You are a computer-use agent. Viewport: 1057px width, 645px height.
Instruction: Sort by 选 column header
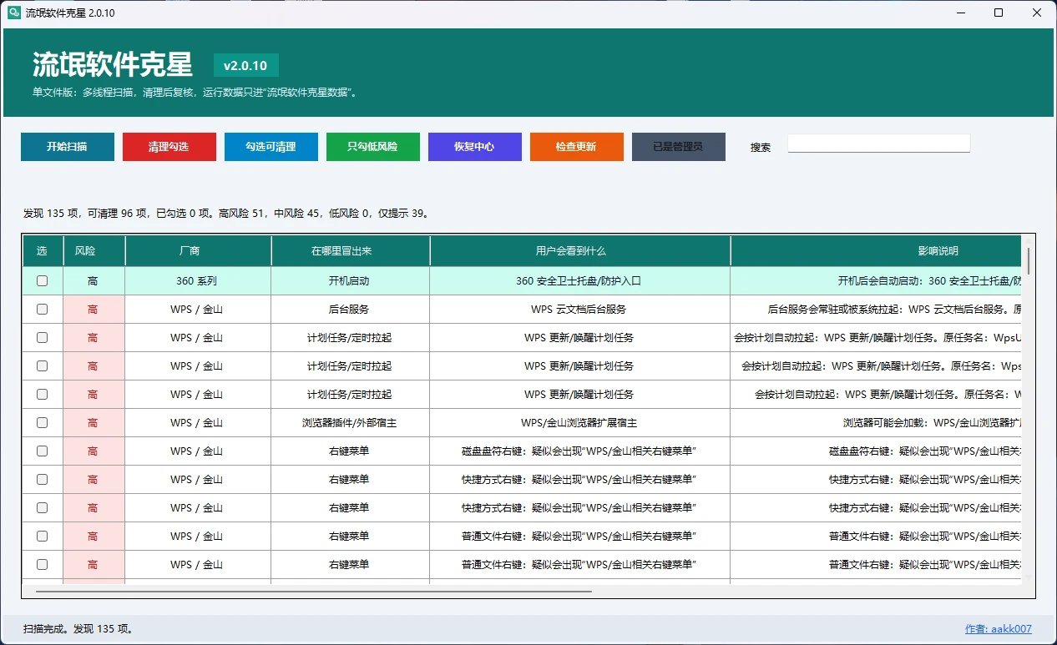pos(43,251)
